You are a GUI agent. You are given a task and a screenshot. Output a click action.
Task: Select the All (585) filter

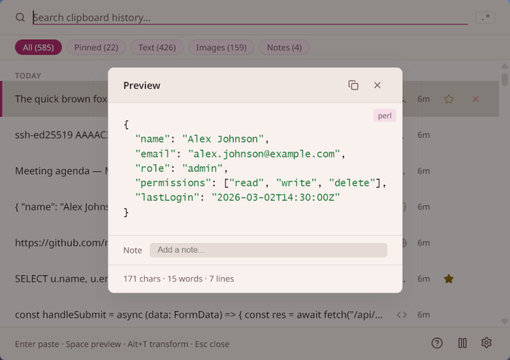[38, 48]
